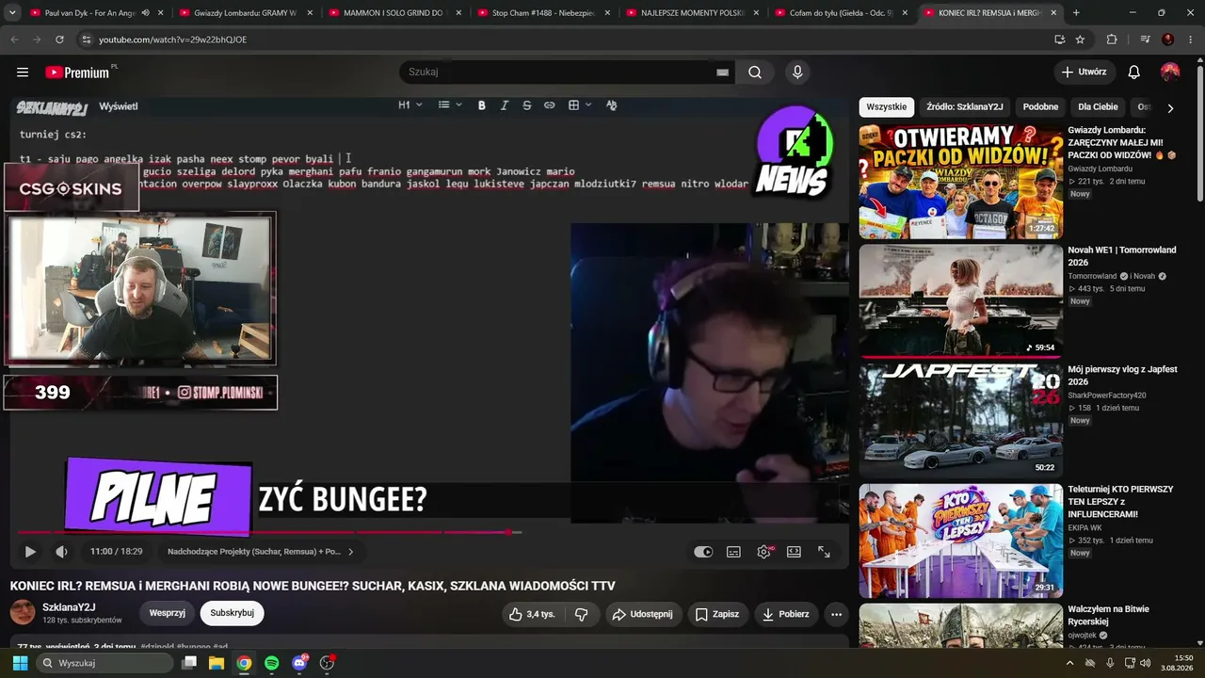Mute the video volume
Image resolution: width=1205 pixels, height=678 pixels.
click(x=62, y=552)
